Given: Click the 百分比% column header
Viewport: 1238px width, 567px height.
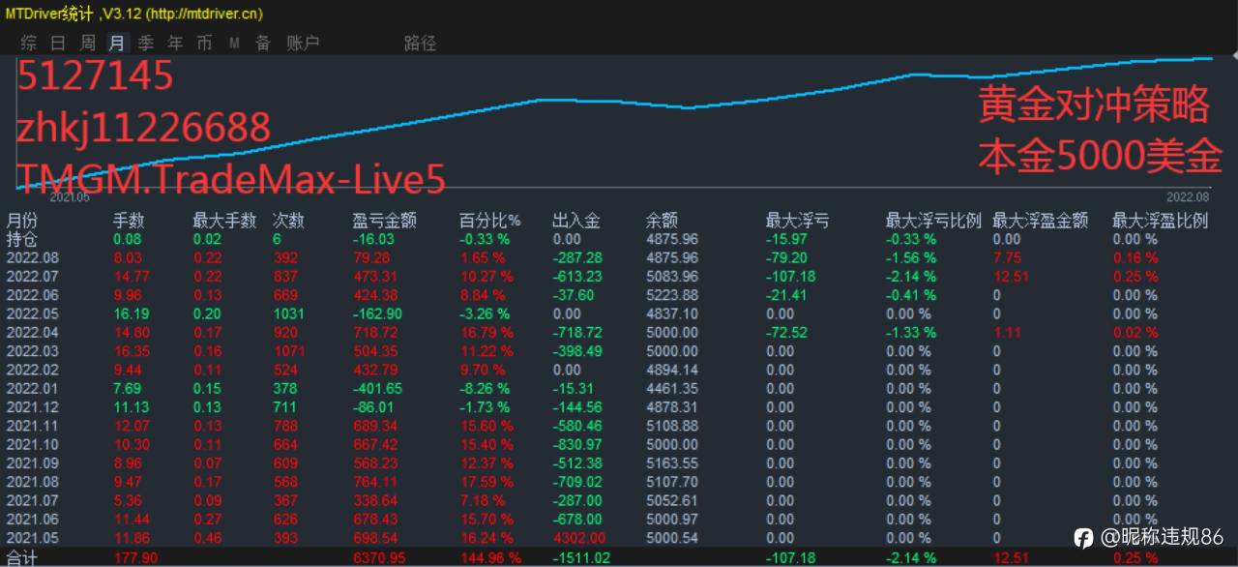Looking at the screenshot, I should (x=489, y=221).
